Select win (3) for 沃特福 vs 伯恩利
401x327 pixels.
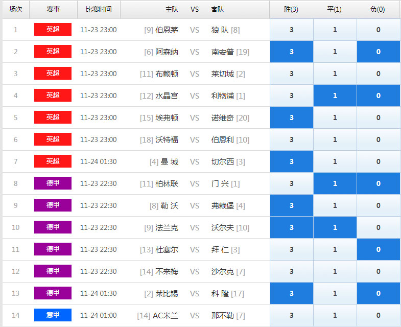point(292,139)
